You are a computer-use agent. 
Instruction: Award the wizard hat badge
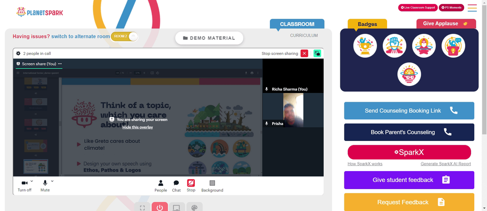[424, 46]
